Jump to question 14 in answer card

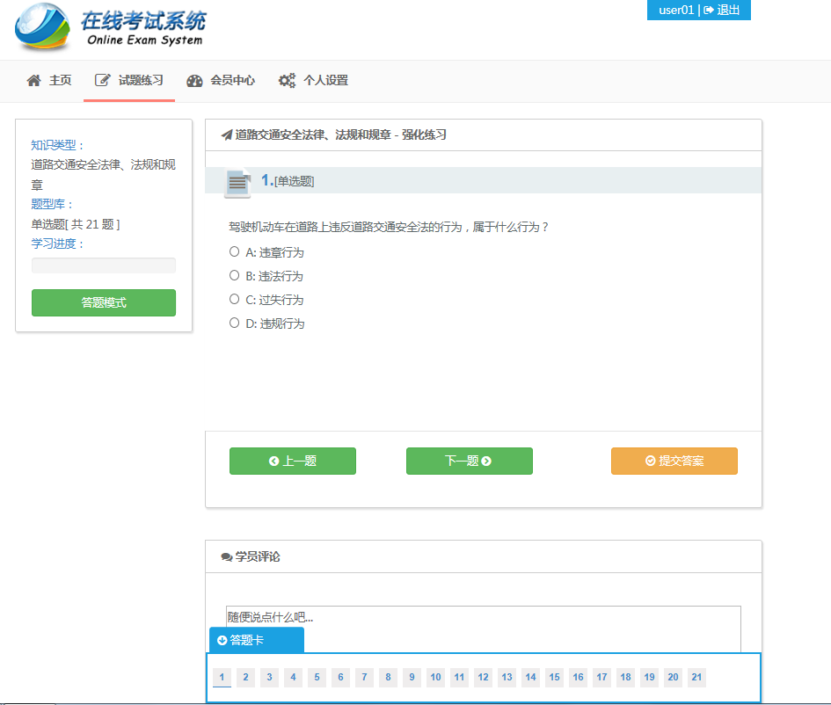[530, 677]
